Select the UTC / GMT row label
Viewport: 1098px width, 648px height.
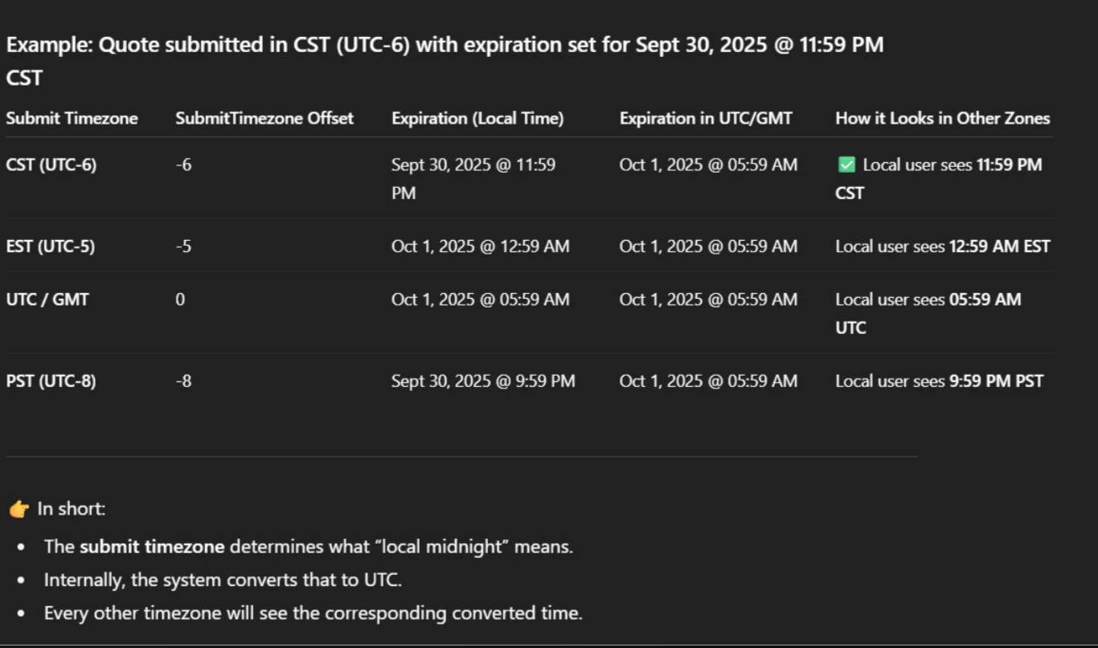pyautogui.click(x=47, y=300)
